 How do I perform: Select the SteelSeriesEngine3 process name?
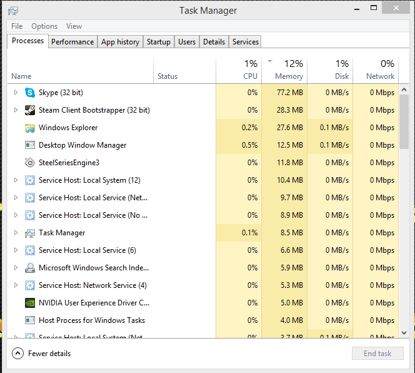(69, 163)
